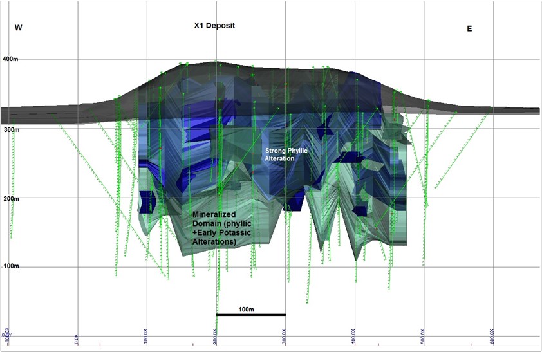Click the 400m elevation label
The width and height of the screenshot is (542, 352).
coord(12,59)
